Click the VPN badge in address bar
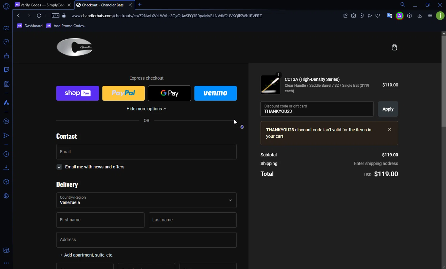Image resolution: width=446 pixels, height=269 pixels. 56,16
